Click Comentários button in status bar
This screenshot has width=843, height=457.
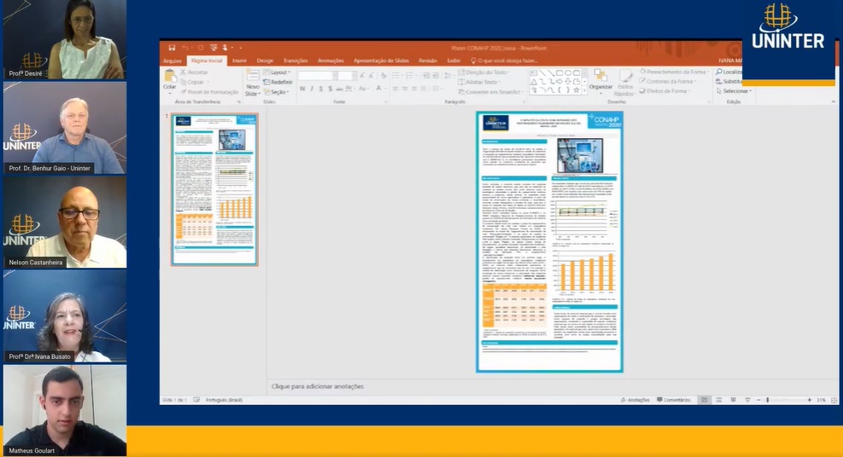click(x=674, y=399)
